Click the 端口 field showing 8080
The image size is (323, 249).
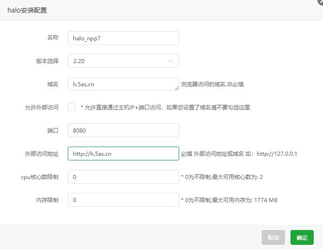point(123,130)
